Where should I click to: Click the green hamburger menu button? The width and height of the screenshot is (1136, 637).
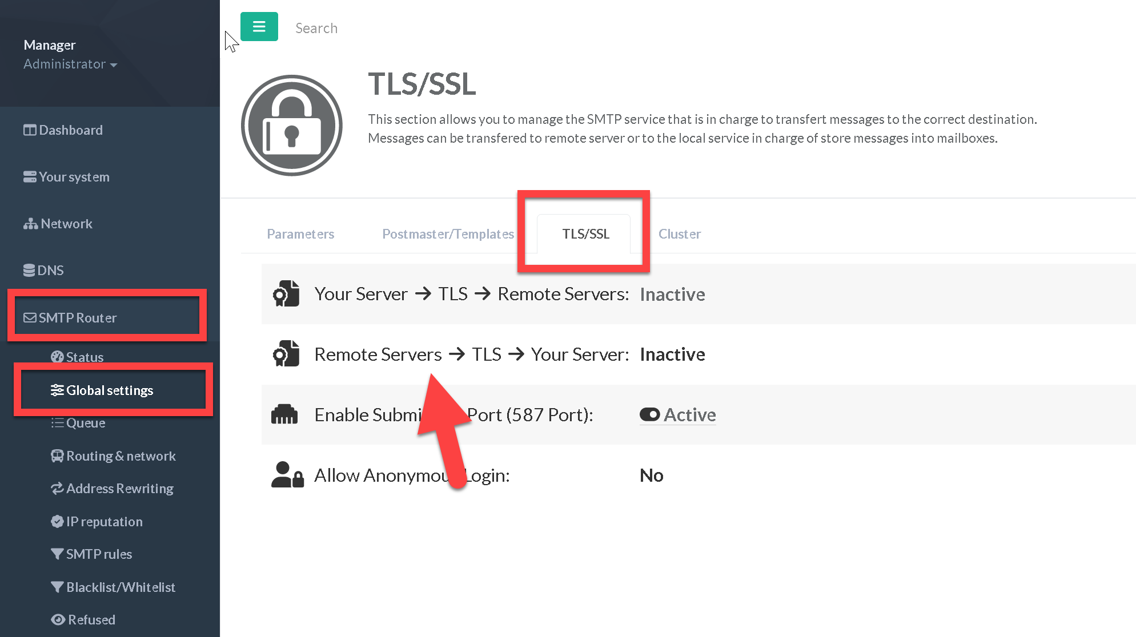pyautogui.click(x=259, y=27)
